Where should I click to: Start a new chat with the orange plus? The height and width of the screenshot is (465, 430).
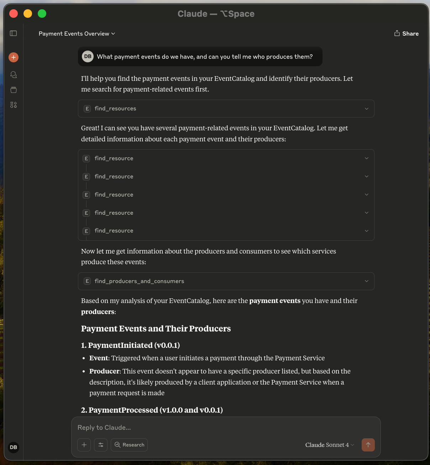(13, 57)
